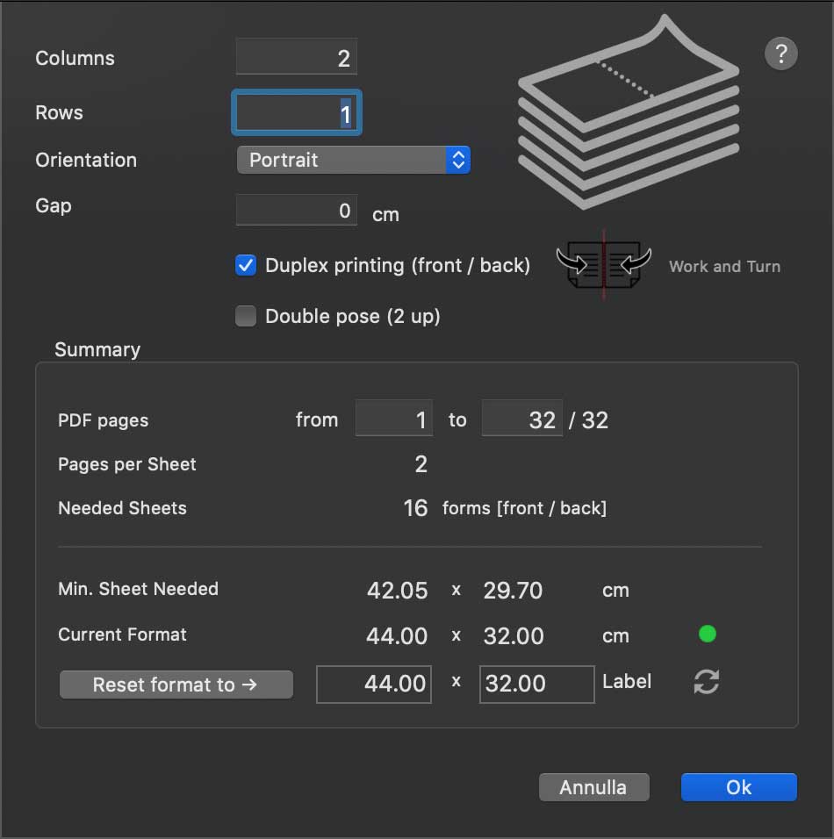Open the help question mark icon
The width and height of the screenshot is (834, 839).
pos(780,54)
